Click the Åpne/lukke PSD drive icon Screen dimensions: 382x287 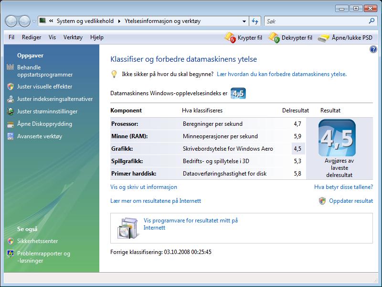pyautogui.click(x=324, y=38)
